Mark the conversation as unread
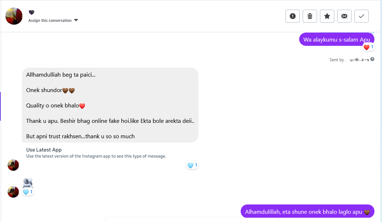Image resolution: width=382 pixels, height=222 pixels. click(x=344, y=16)
